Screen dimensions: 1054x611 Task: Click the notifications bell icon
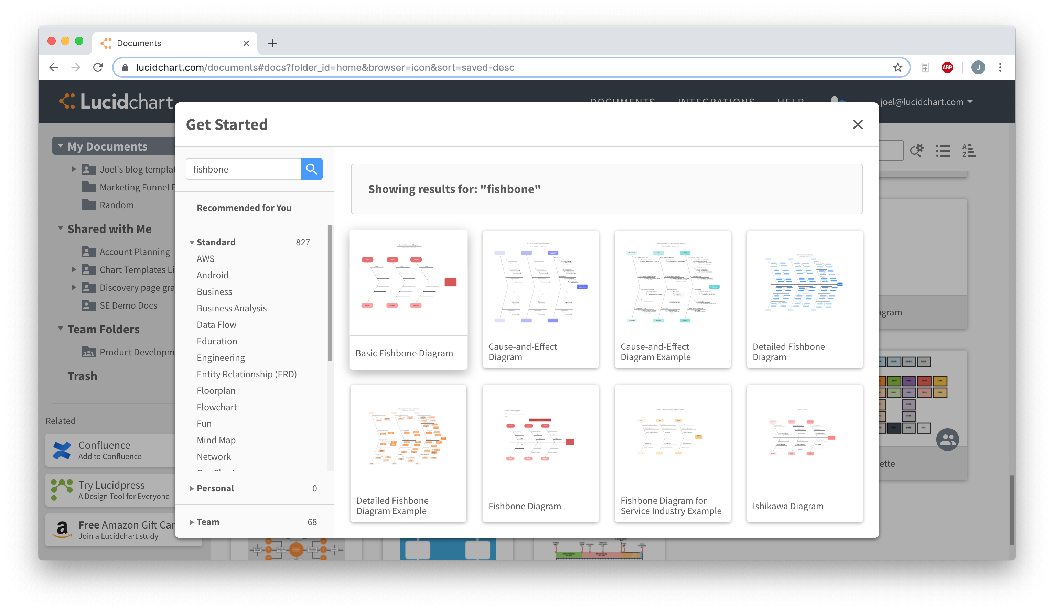[x=835, y=100]
